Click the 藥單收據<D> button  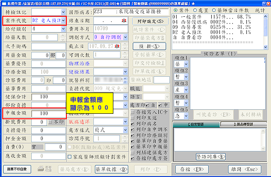click(112, 169)
